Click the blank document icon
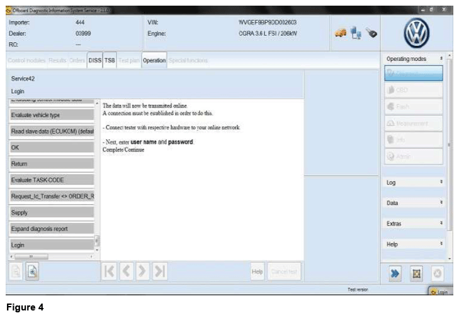 [x=16, y=271]
